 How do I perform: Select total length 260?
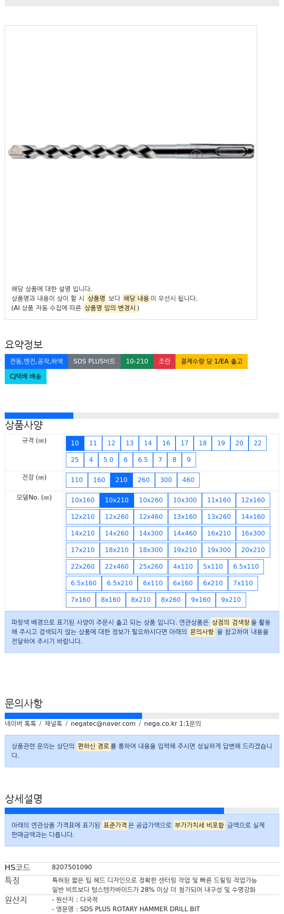coord(144,480)
